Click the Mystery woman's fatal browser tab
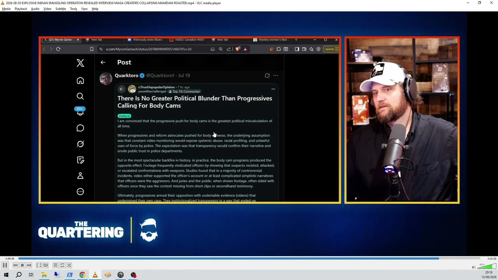 pyautogui.click(x=272, y=40)
